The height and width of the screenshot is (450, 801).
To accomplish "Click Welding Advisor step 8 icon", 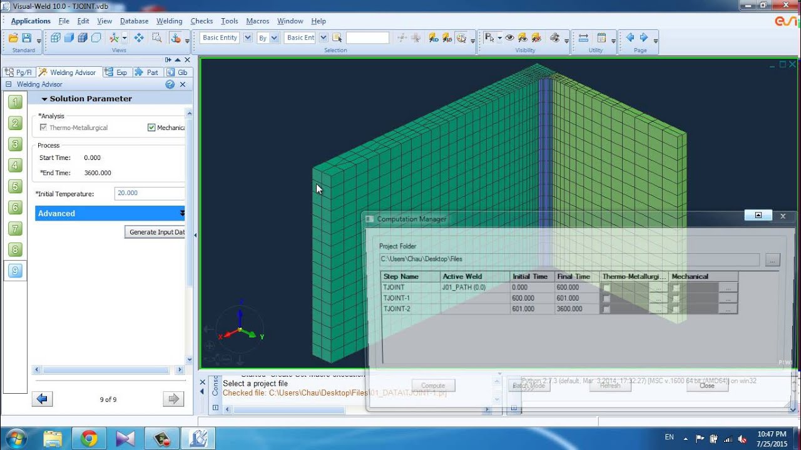I will [x=16, y=250].
